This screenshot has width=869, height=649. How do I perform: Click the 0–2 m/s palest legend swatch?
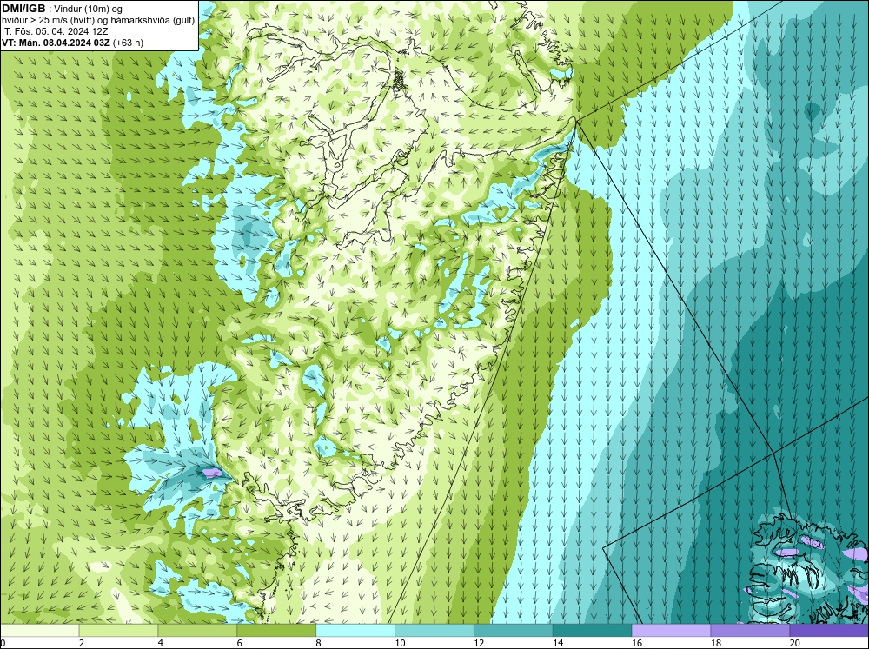click(x=39, y=631)
